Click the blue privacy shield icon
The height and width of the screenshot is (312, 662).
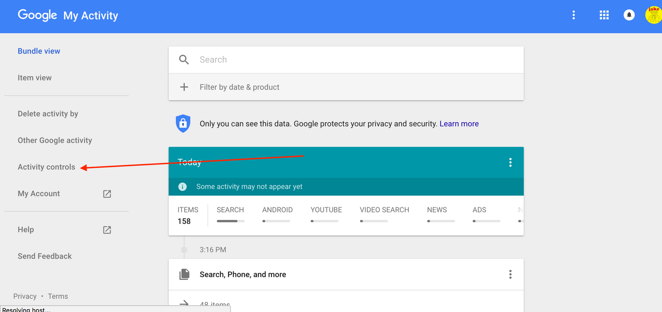183,123
